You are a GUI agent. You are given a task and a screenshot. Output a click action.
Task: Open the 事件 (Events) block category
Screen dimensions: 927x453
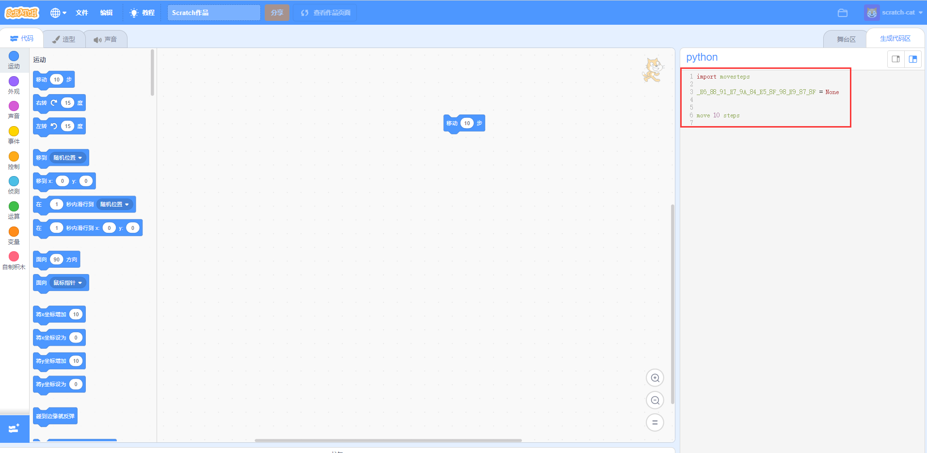point(14,135)
